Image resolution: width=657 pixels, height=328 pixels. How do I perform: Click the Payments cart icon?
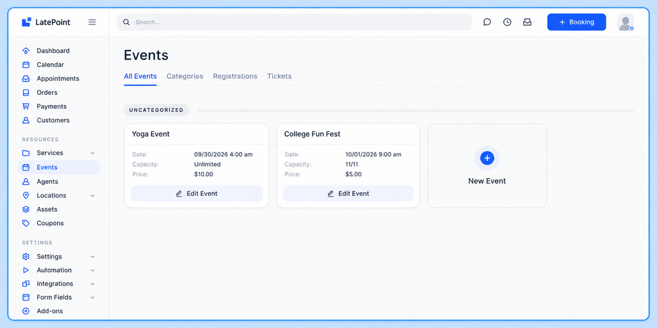tap(26, 106)
